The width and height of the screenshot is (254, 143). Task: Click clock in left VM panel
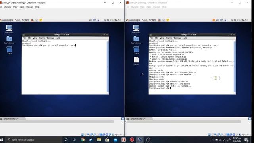click(112, 20)
